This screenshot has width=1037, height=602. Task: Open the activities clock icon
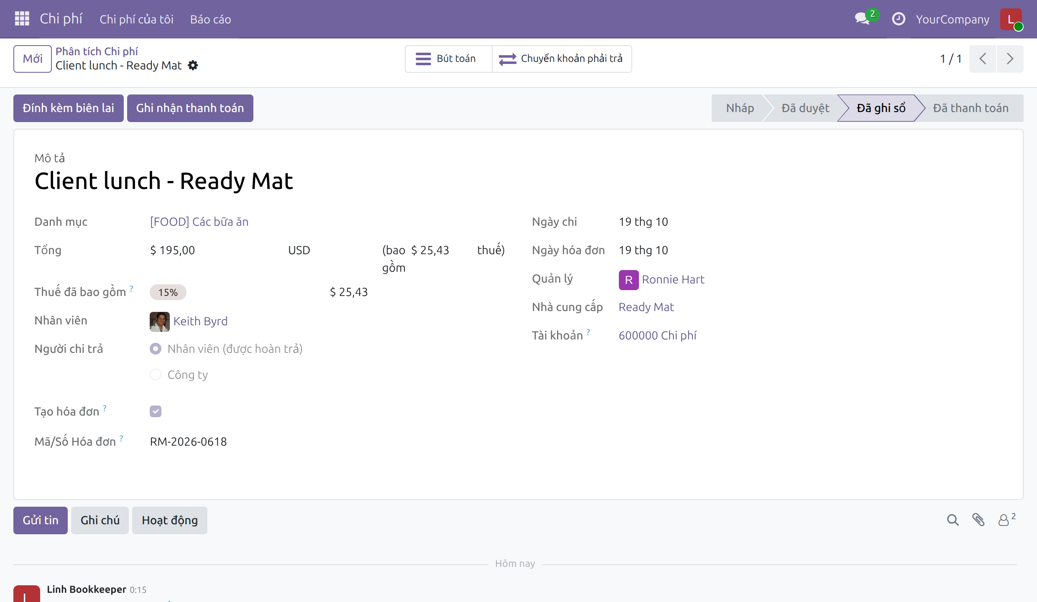tap(898, 19)
